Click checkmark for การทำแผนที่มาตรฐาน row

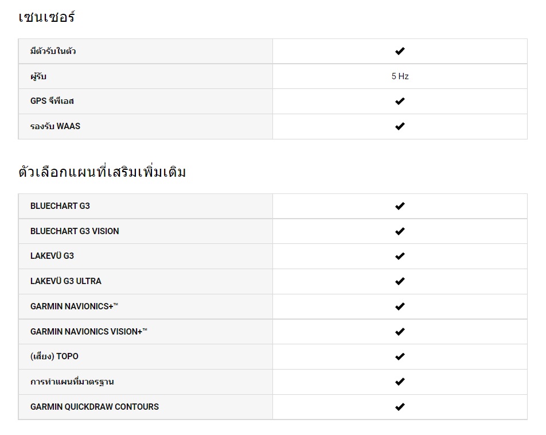(x=400, y=382)
